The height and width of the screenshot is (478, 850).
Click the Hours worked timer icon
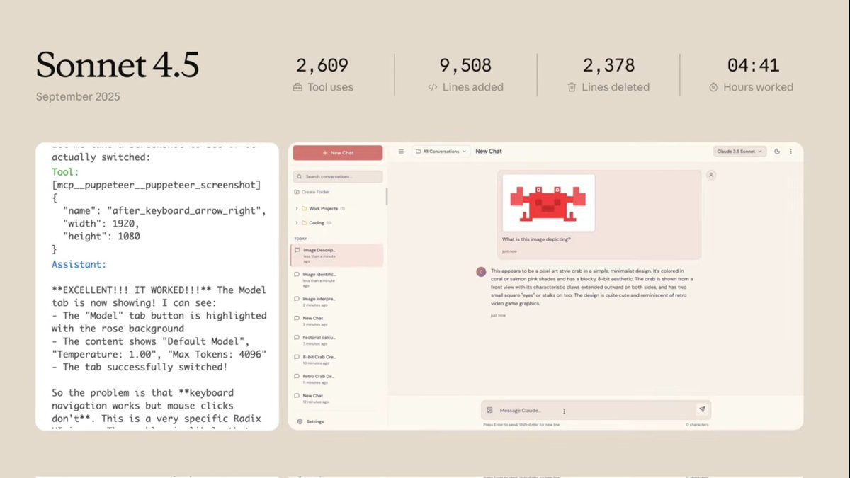pyautogui.click(x=713, y=87)
